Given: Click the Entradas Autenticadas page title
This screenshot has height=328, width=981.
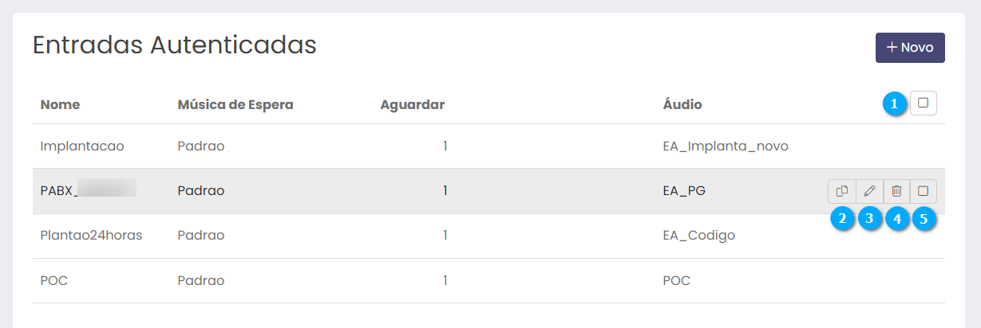Looking at the screenshot, I should (174, 45).
